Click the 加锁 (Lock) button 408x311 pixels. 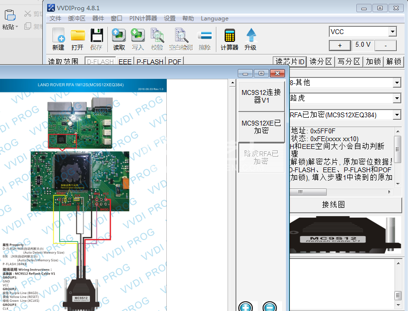(x=373, y=62)
